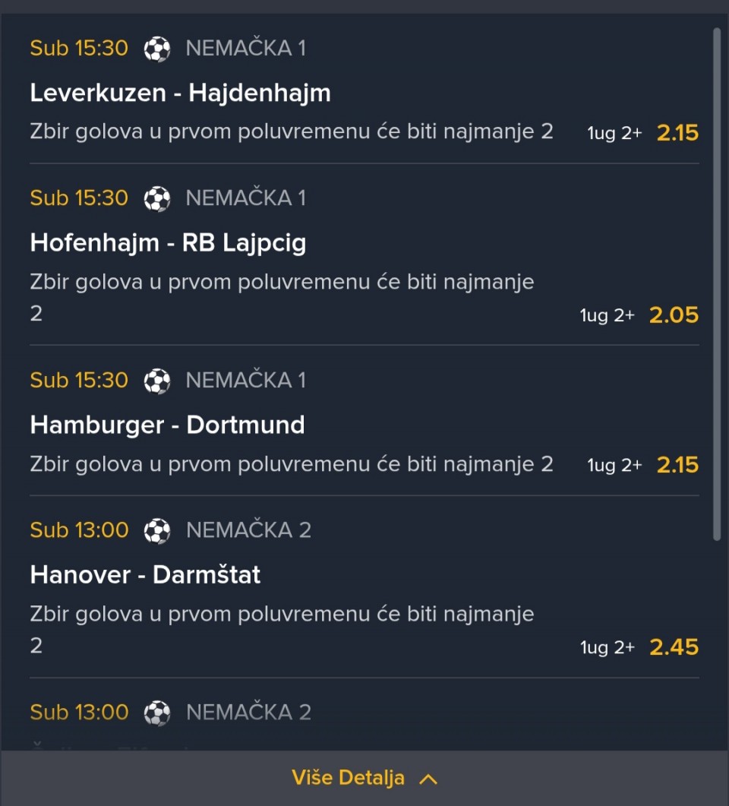Expand details with the Više Detalja chevron

click(428, 779)
